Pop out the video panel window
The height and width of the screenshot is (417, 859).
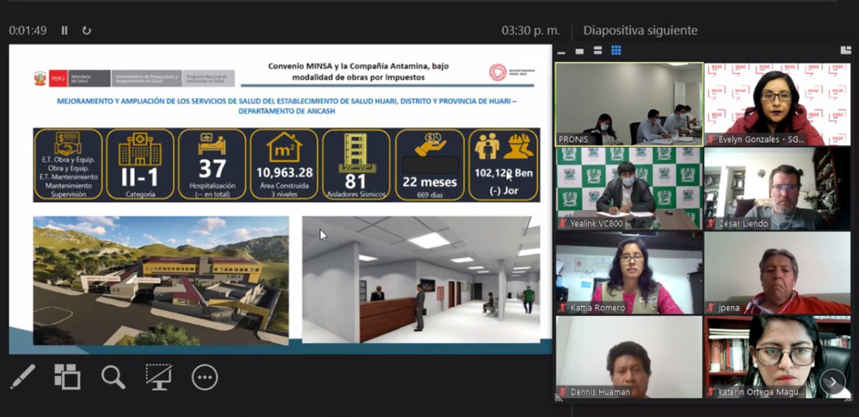coord(846,50)
